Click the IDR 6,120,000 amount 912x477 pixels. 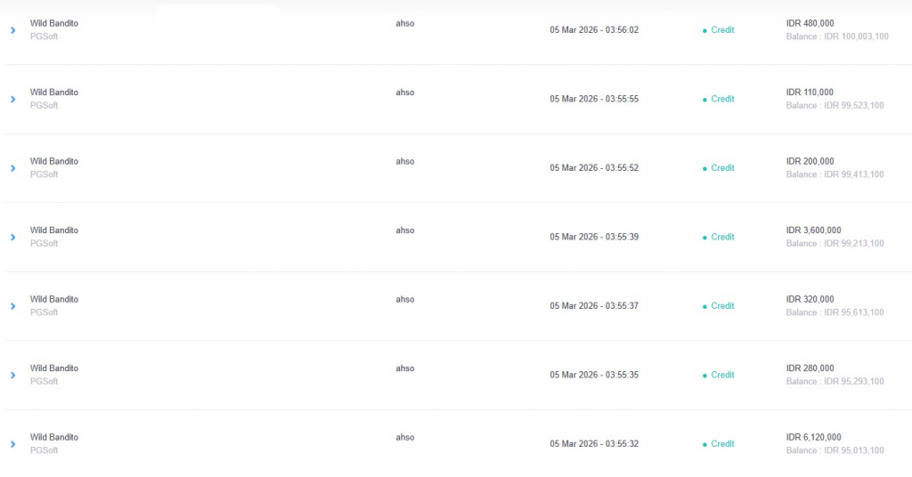pos(813,437)
